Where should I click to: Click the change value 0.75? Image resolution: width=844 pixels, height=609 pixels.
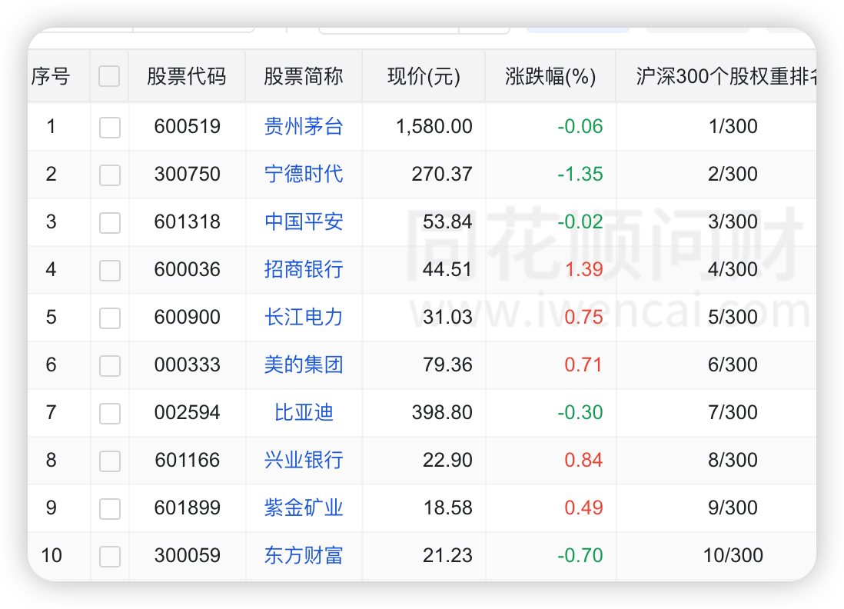(x=583, y=317)
